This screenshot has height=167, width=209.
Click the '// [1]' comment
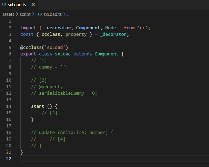coord(39,61)
